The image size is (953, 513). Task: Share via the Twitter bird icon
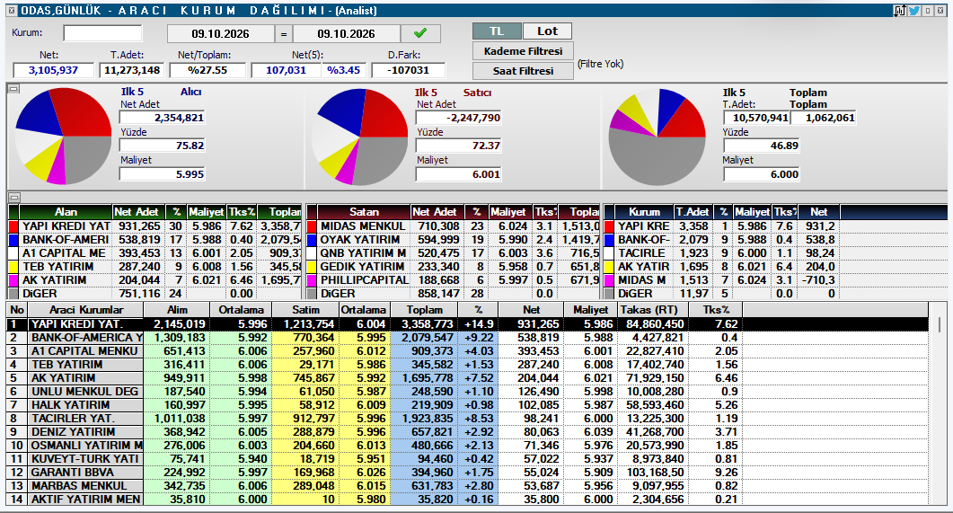pos(914,11)
